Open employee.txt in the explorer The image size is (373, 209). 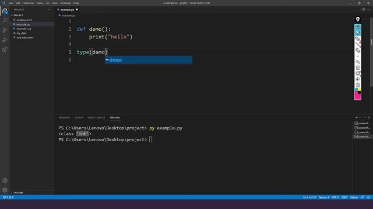tap(24, 20)
